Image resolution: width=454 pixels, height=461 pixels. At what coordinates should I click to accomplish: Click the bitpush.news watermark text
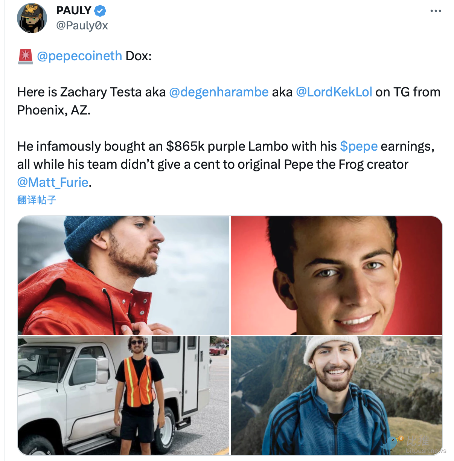point(426,451)
